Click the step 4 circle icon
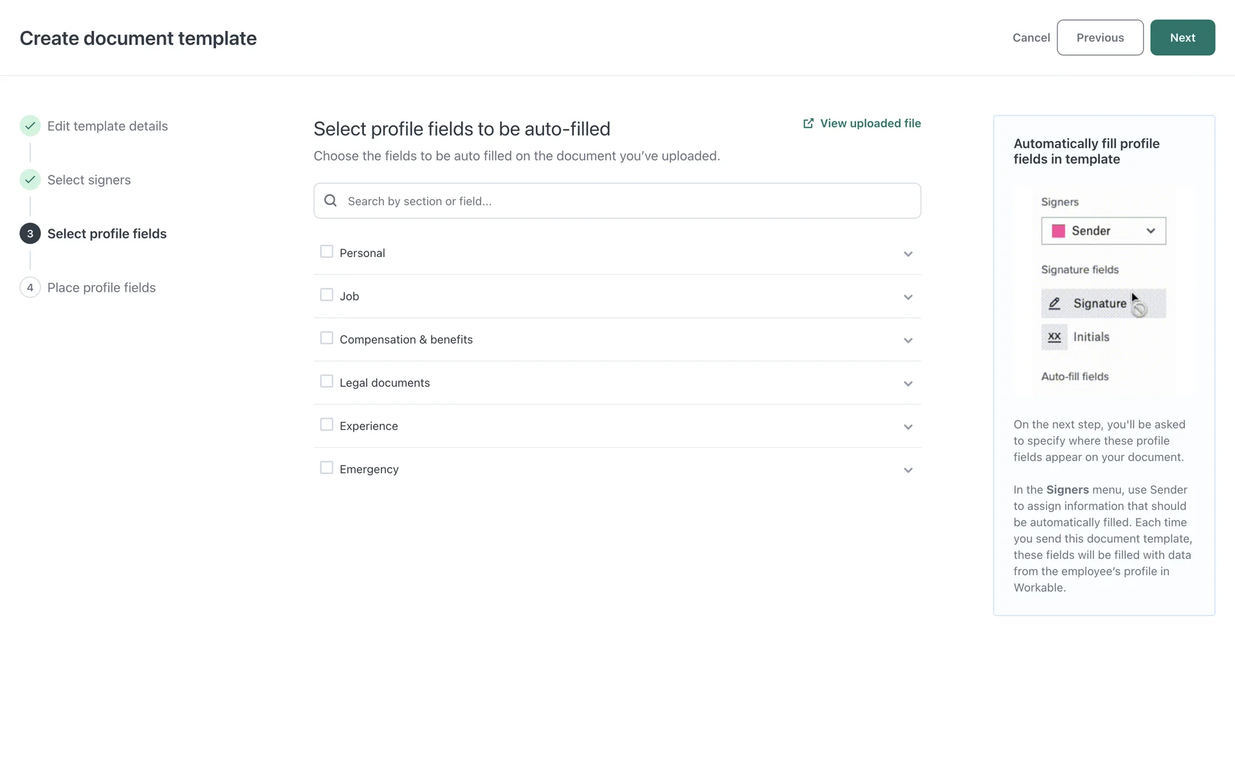1235x771 pixels. tap(30, 288)
